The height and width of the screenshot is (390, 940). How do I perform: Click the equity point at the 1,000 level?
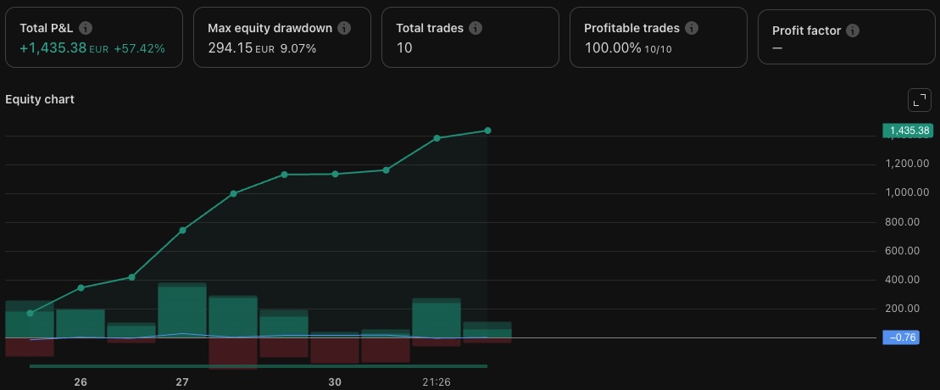tap(233, 193)
